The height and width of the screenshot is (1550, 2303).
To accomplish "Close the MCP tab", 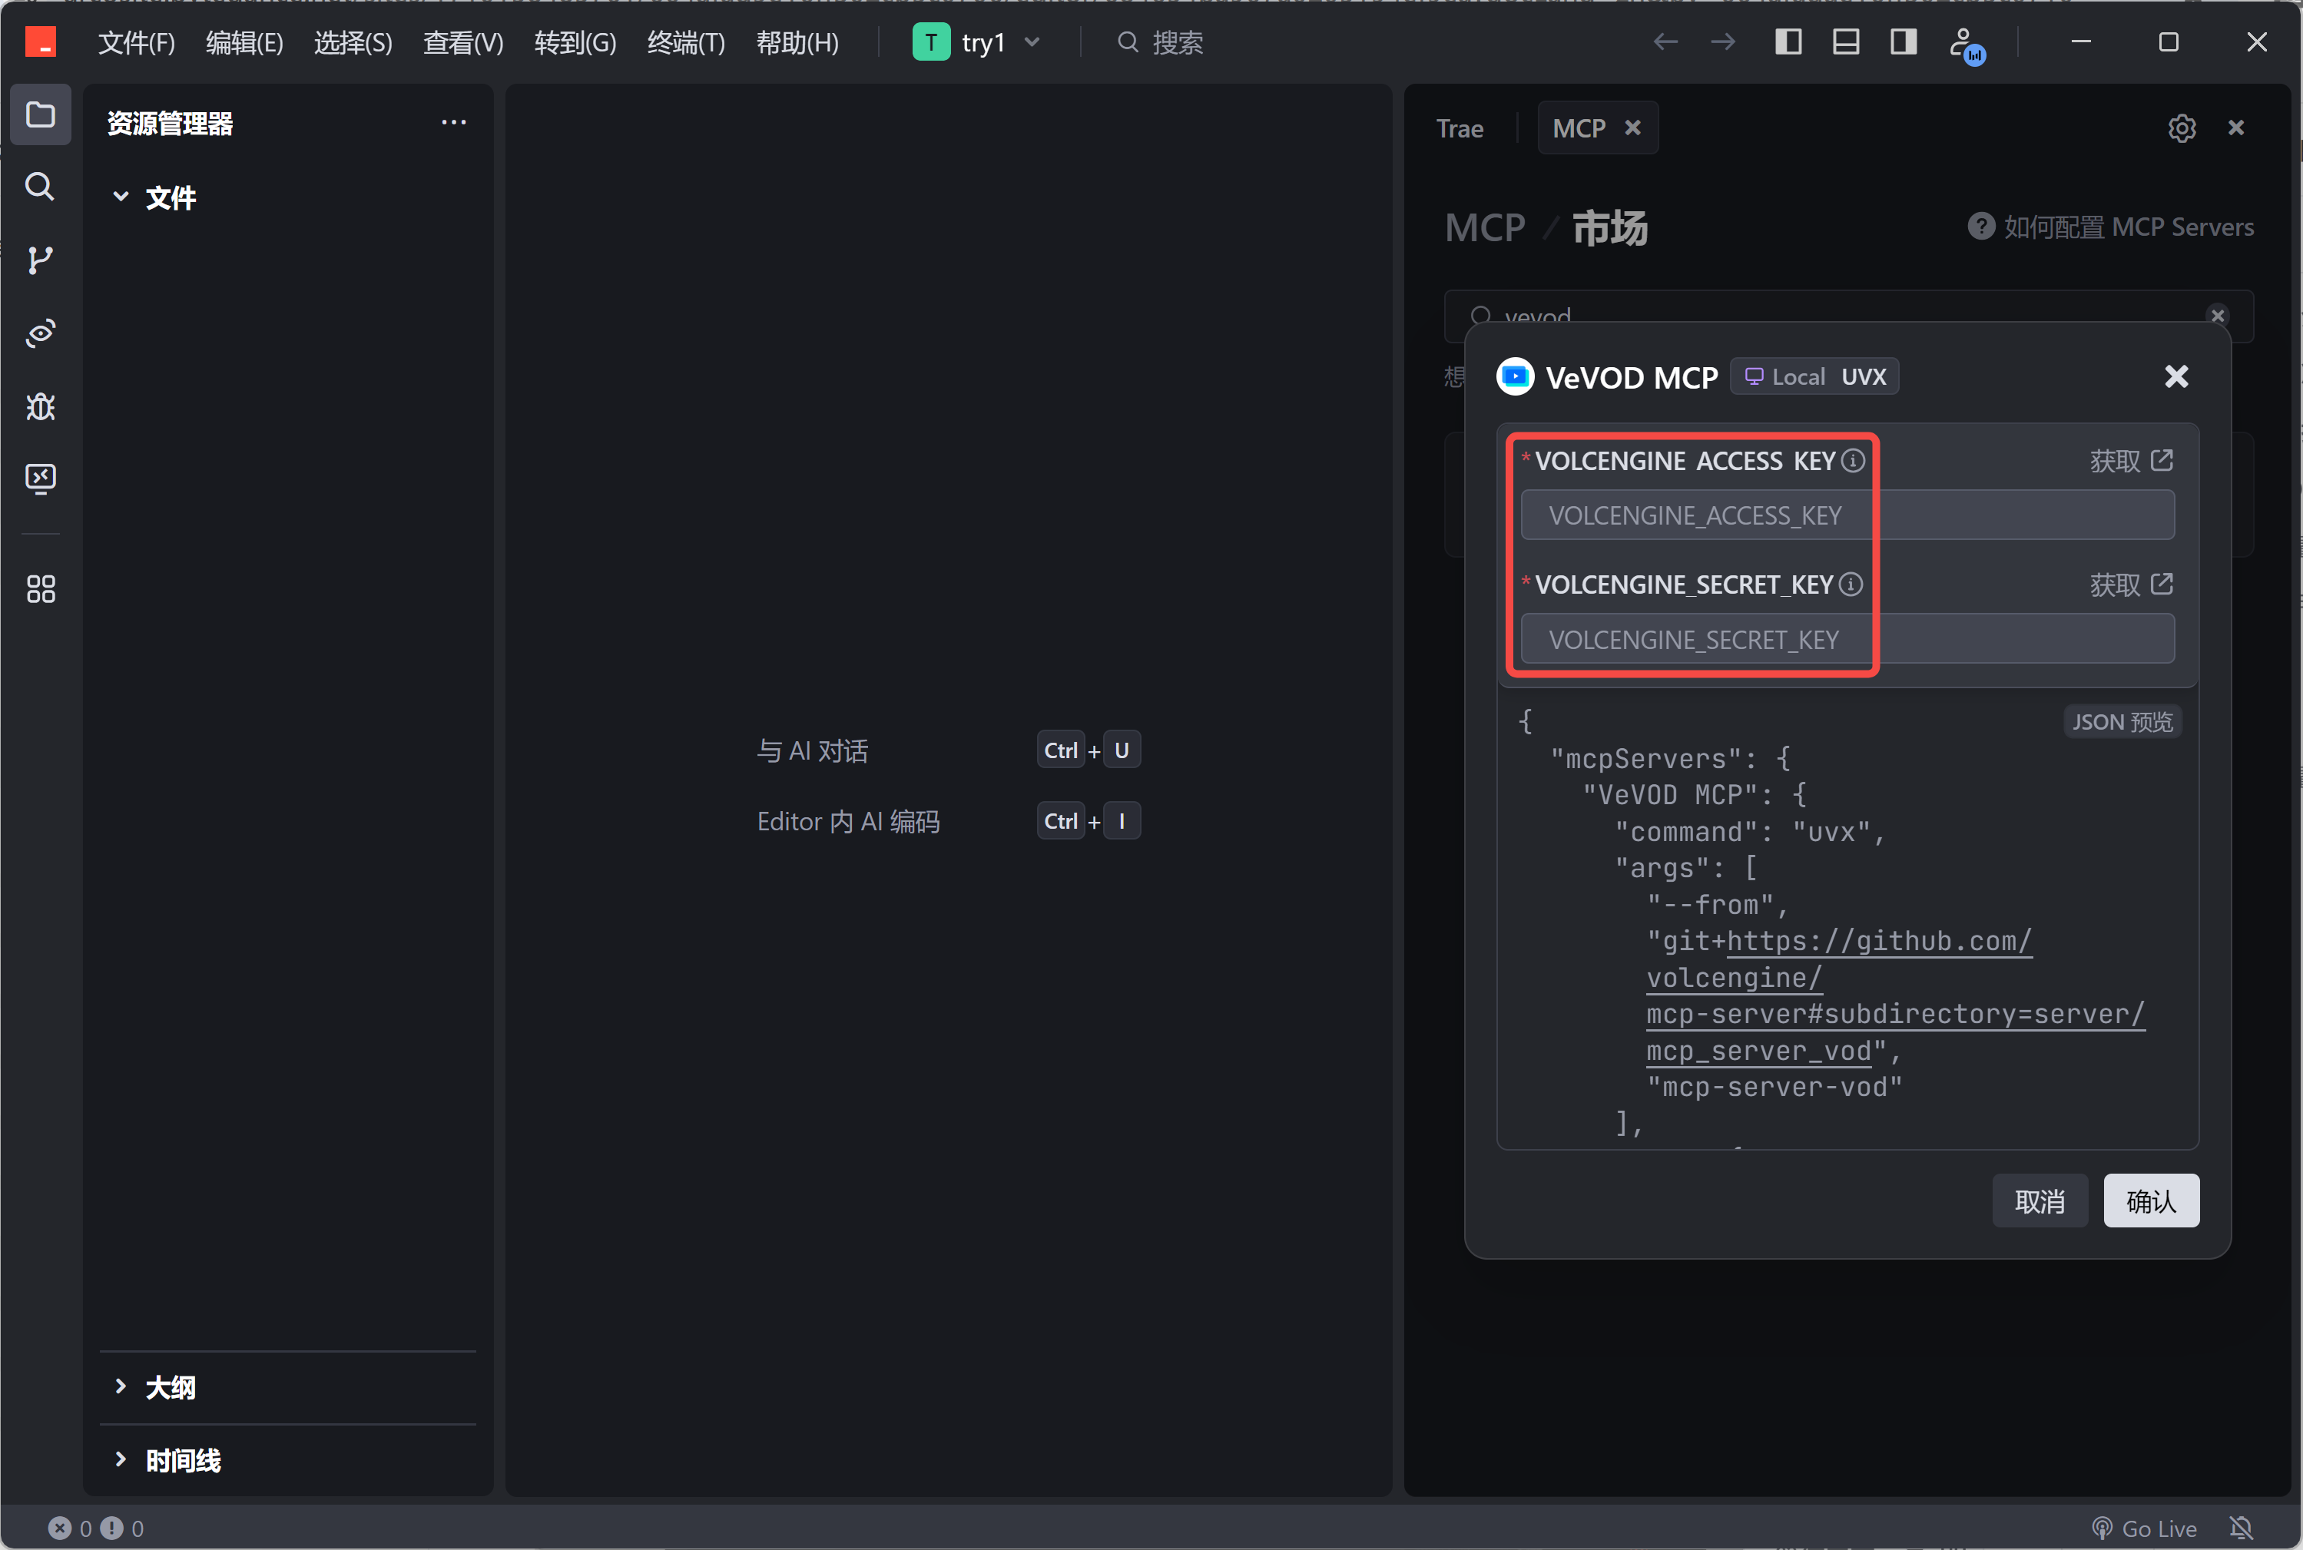I will [1633, 128].
